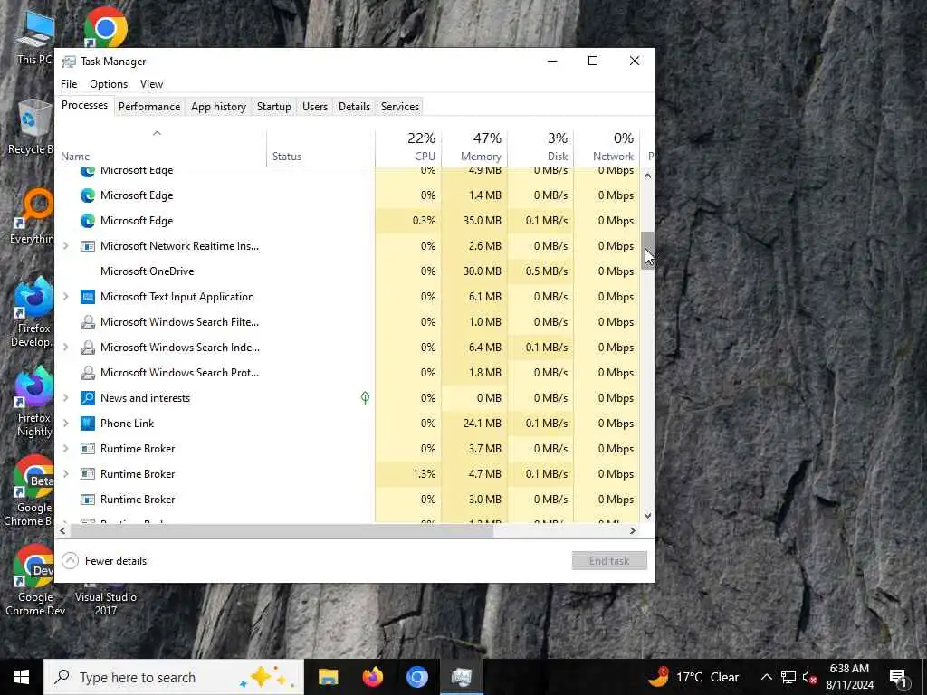This screenshot has width=927, height=695.
Task: Click the End task button
Action: coord(609,561)
